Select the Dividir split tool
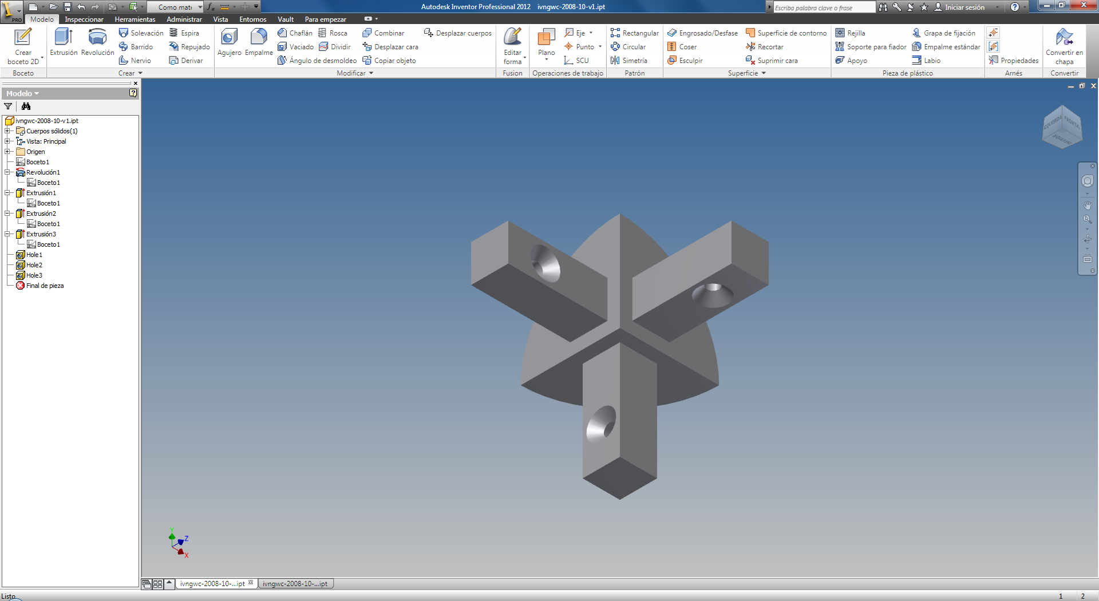The width and height of the screenshot is (1099, 601). click(x=334, y=47)
